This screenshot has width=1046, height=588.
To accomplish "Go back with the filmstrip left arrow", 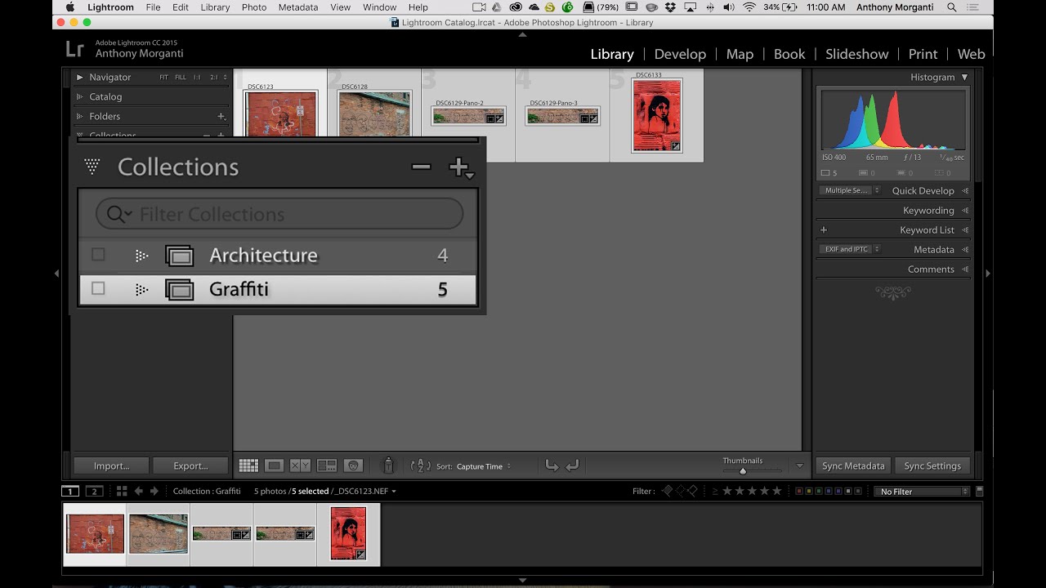I will [139, 491].
